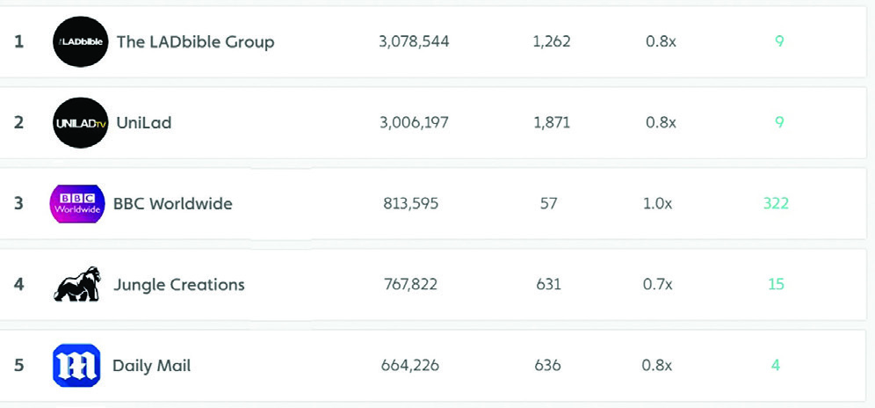Open the BBC Worldwide publisher link

click(172, 204)
